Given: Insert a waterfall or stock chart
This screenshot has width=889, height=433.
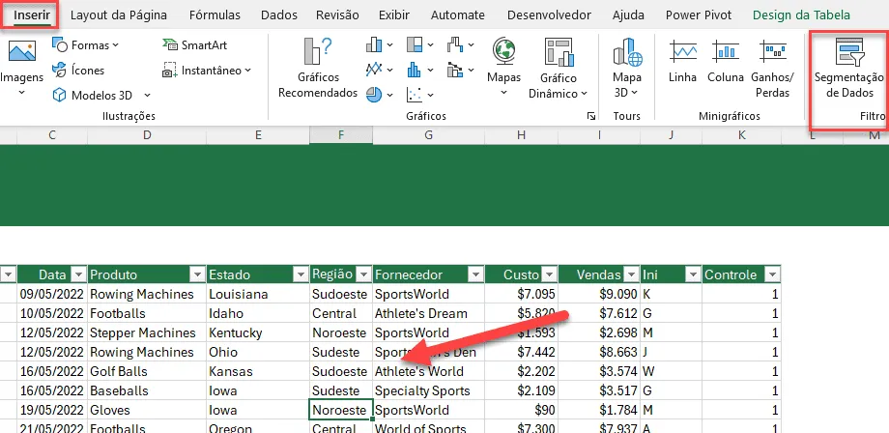Looking at the screenshot, I should [460, 44].
